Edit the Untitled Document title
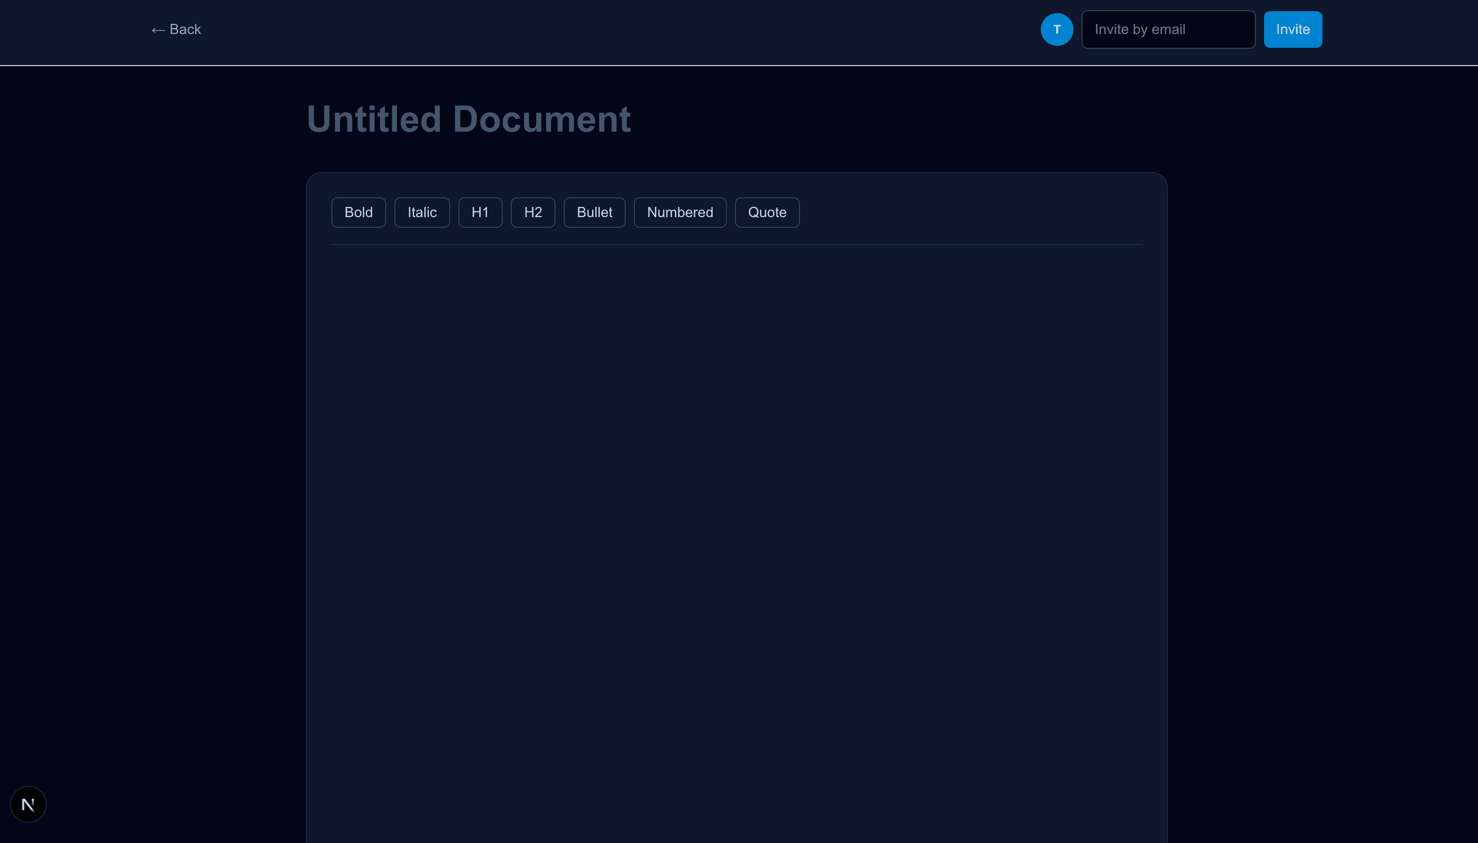Screen dimensions: 1478x843 pyautogui.click(x=468, y=119)
